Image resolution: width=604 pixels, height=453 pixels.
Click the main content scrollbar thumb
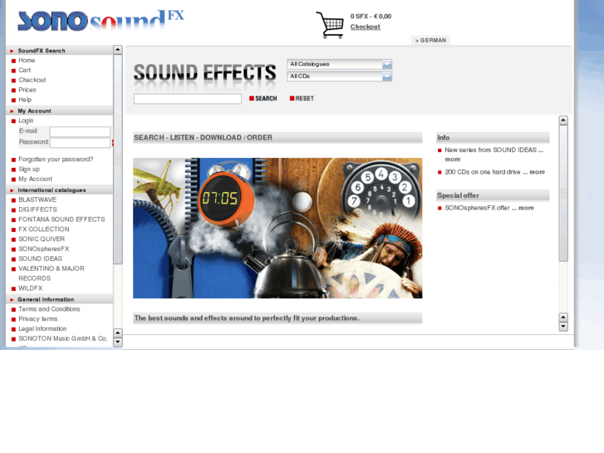(563, 193)
